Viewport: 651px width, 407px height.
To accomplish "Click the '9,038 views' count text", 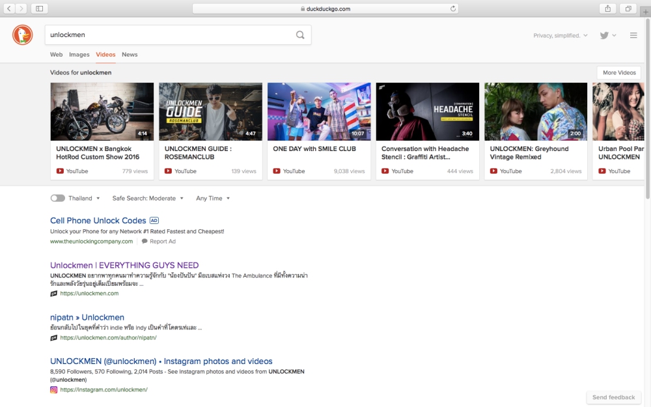I will click(349, 171).
